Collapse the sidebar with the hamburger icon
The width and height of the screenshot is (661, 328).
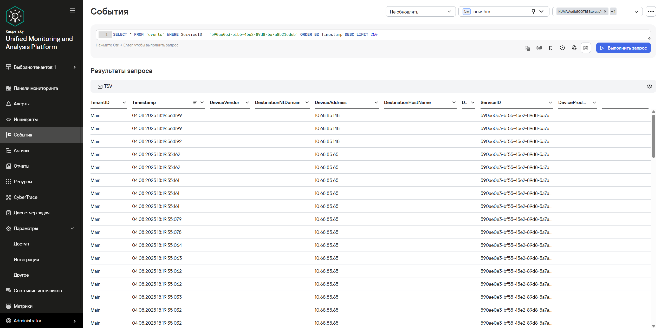(x=72, y=10)
